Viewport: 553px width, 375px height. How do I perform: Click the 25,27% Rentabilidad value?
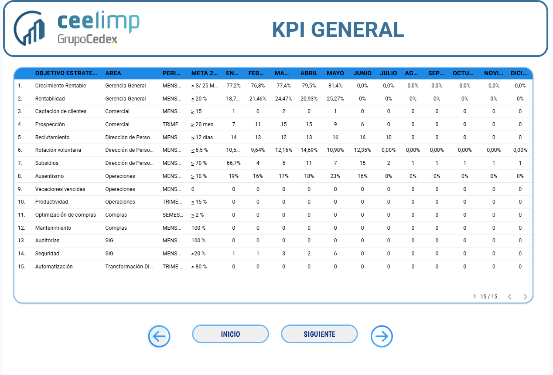pyautogui.click(x=335, y=99)
